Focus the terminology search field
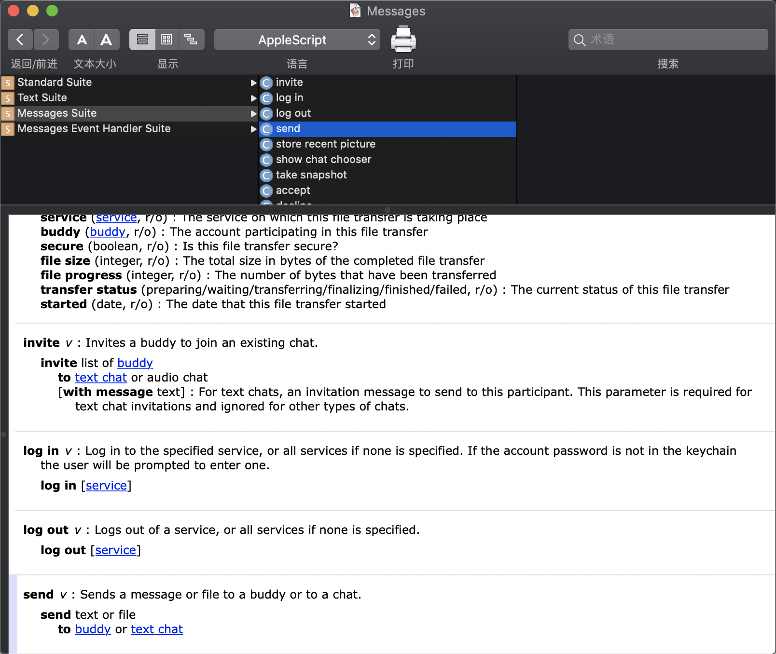Viewport: 776px width, 654px height. [668, 40]
